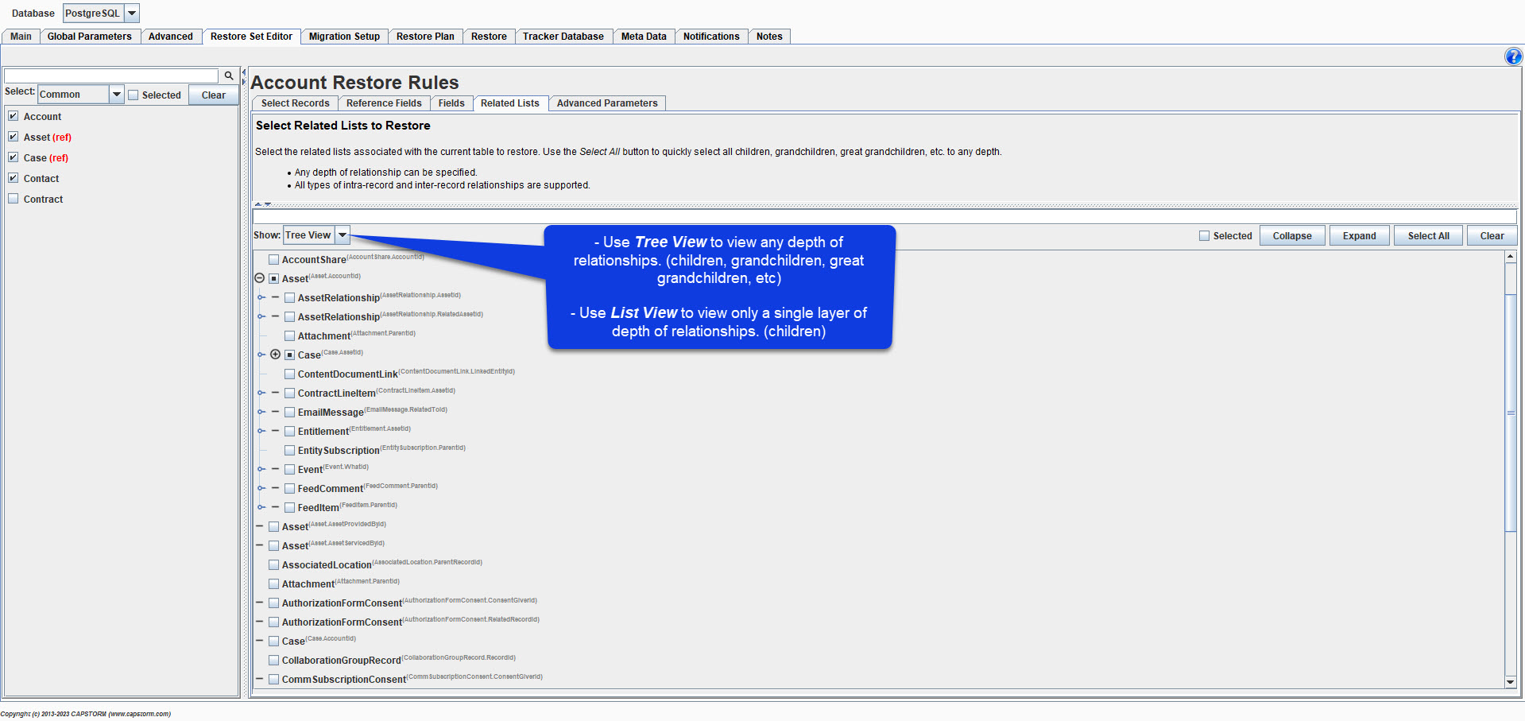Click the related lists filter text field
1525x721 pixels.
(x=884, y=216)
